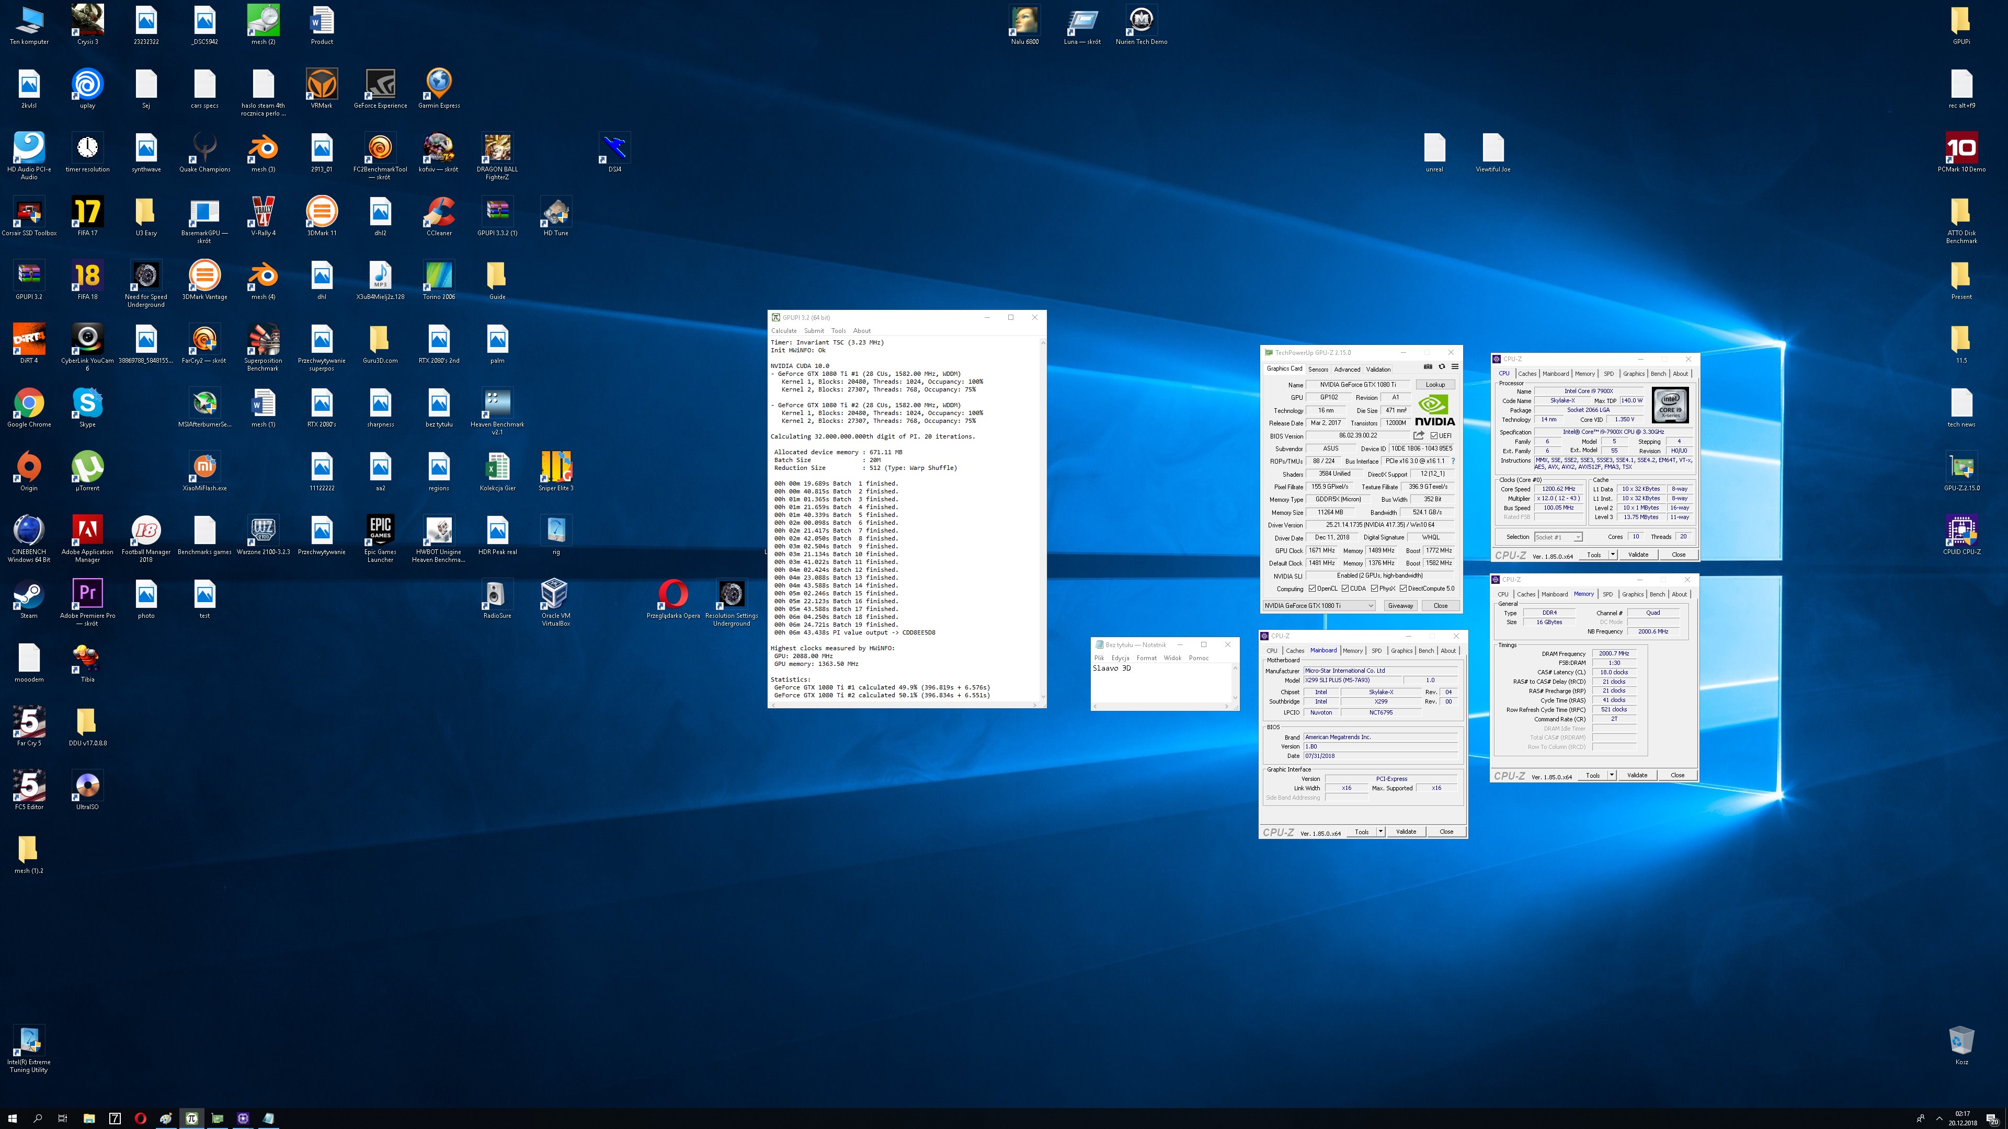Click the Lookup button in GPU-Z

(x=1435, y=384)
